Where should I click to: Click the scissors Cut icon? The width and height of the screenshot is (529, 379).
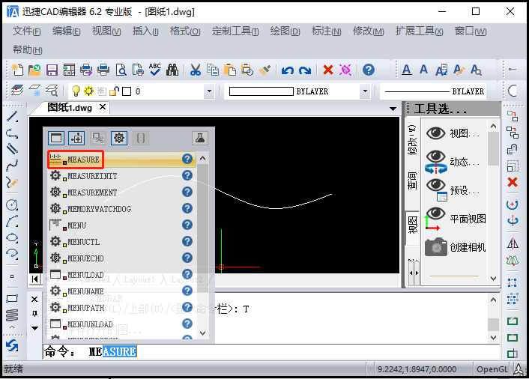click(196, 70)
